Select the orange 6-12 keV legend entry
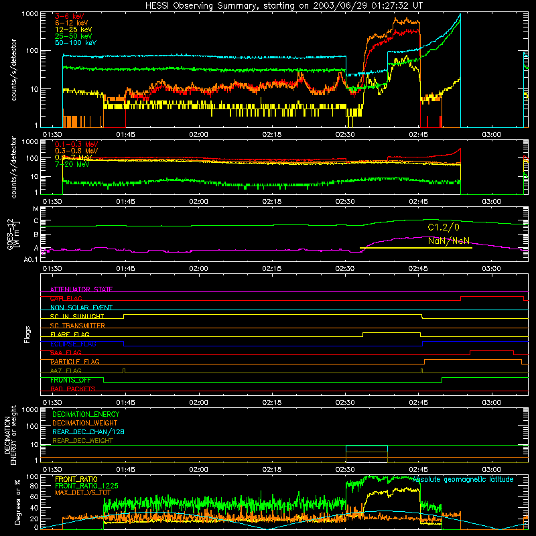The image size is (536, 536). [x=72, y=23]
